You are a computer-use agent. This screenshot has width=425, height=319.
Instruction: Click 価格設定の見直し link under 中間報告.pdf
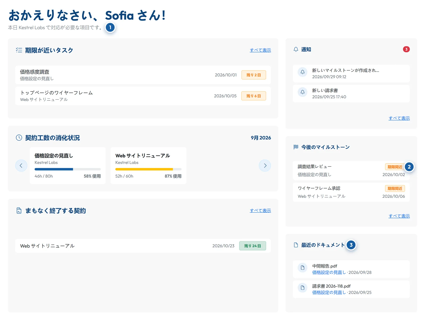(329, 272)
